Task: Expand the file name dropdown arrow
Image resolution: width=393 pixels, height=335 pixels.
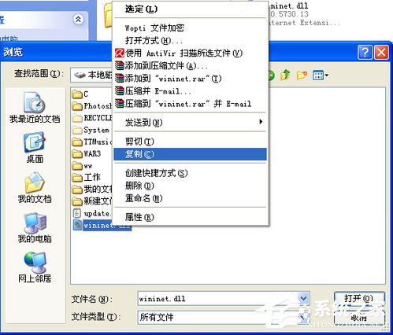Action: tap(303, 298)
